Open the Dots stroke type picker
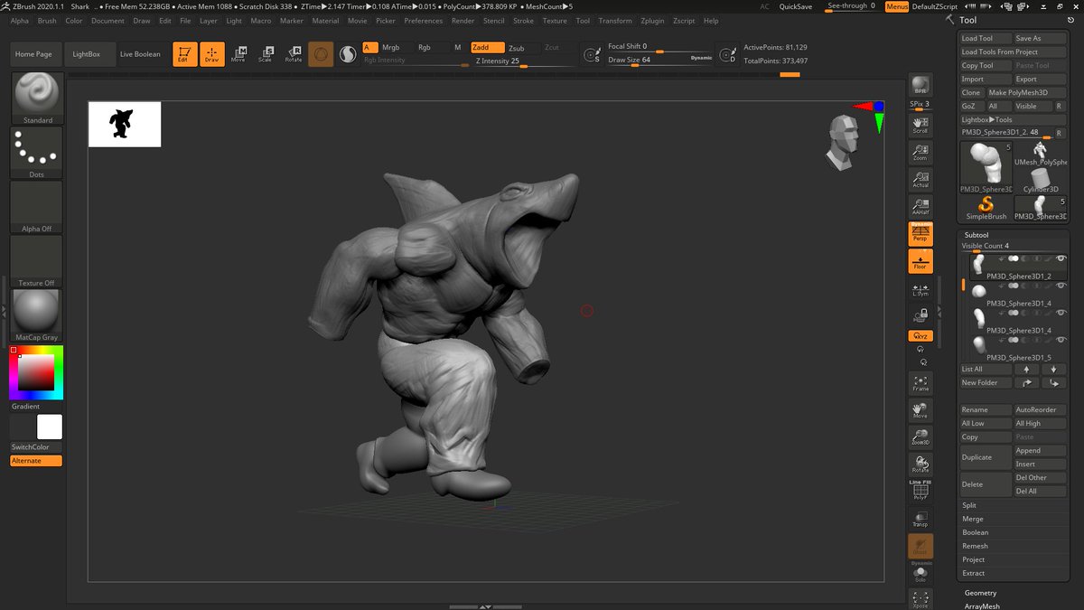 (37, 152)
